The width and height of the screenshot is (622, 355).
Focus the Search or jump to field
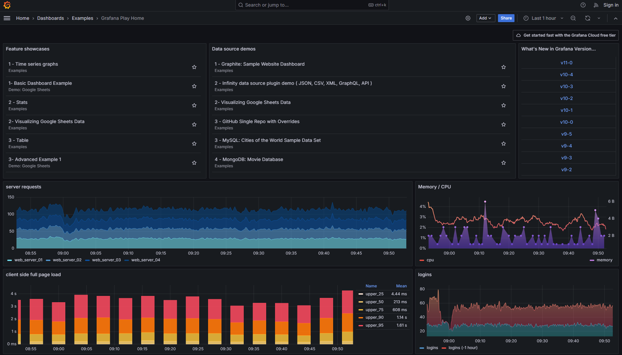[312, 5]
